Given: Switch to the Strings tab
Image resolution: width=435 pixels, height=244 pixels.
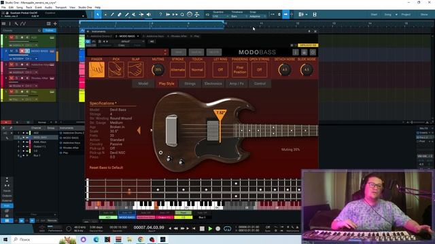Looking at the screenshot, I should [190, 83].
